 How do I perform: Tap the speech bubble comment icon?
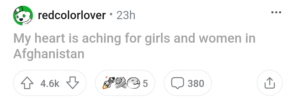(x=177, y=83)
